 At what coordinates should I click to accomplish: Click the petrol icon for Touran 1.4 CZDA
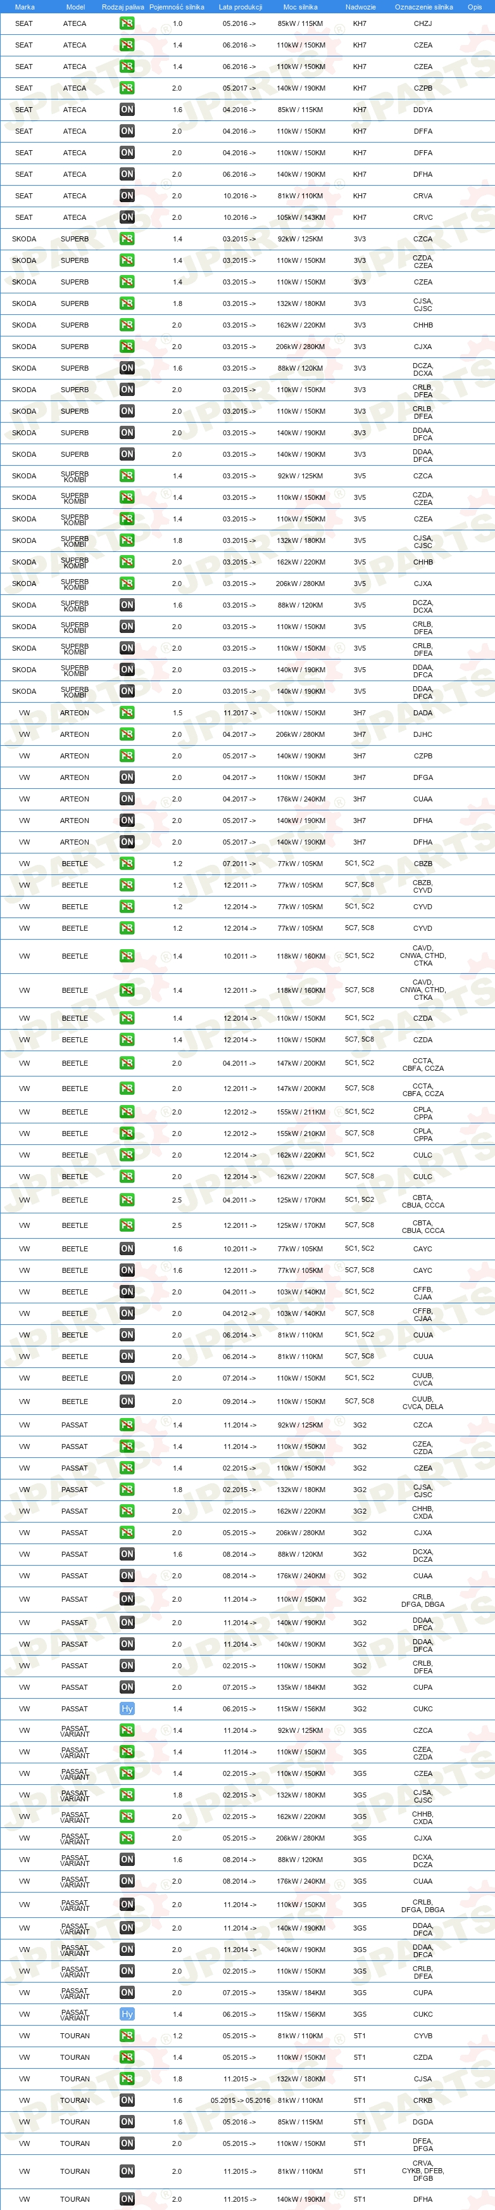pos(127,2057)
